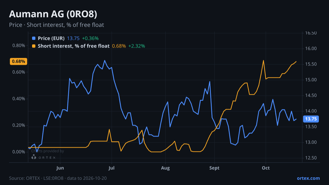Viewport: 329px width, 185px height.
Task: Click the 13.00 right axis label
Action: 311,142
